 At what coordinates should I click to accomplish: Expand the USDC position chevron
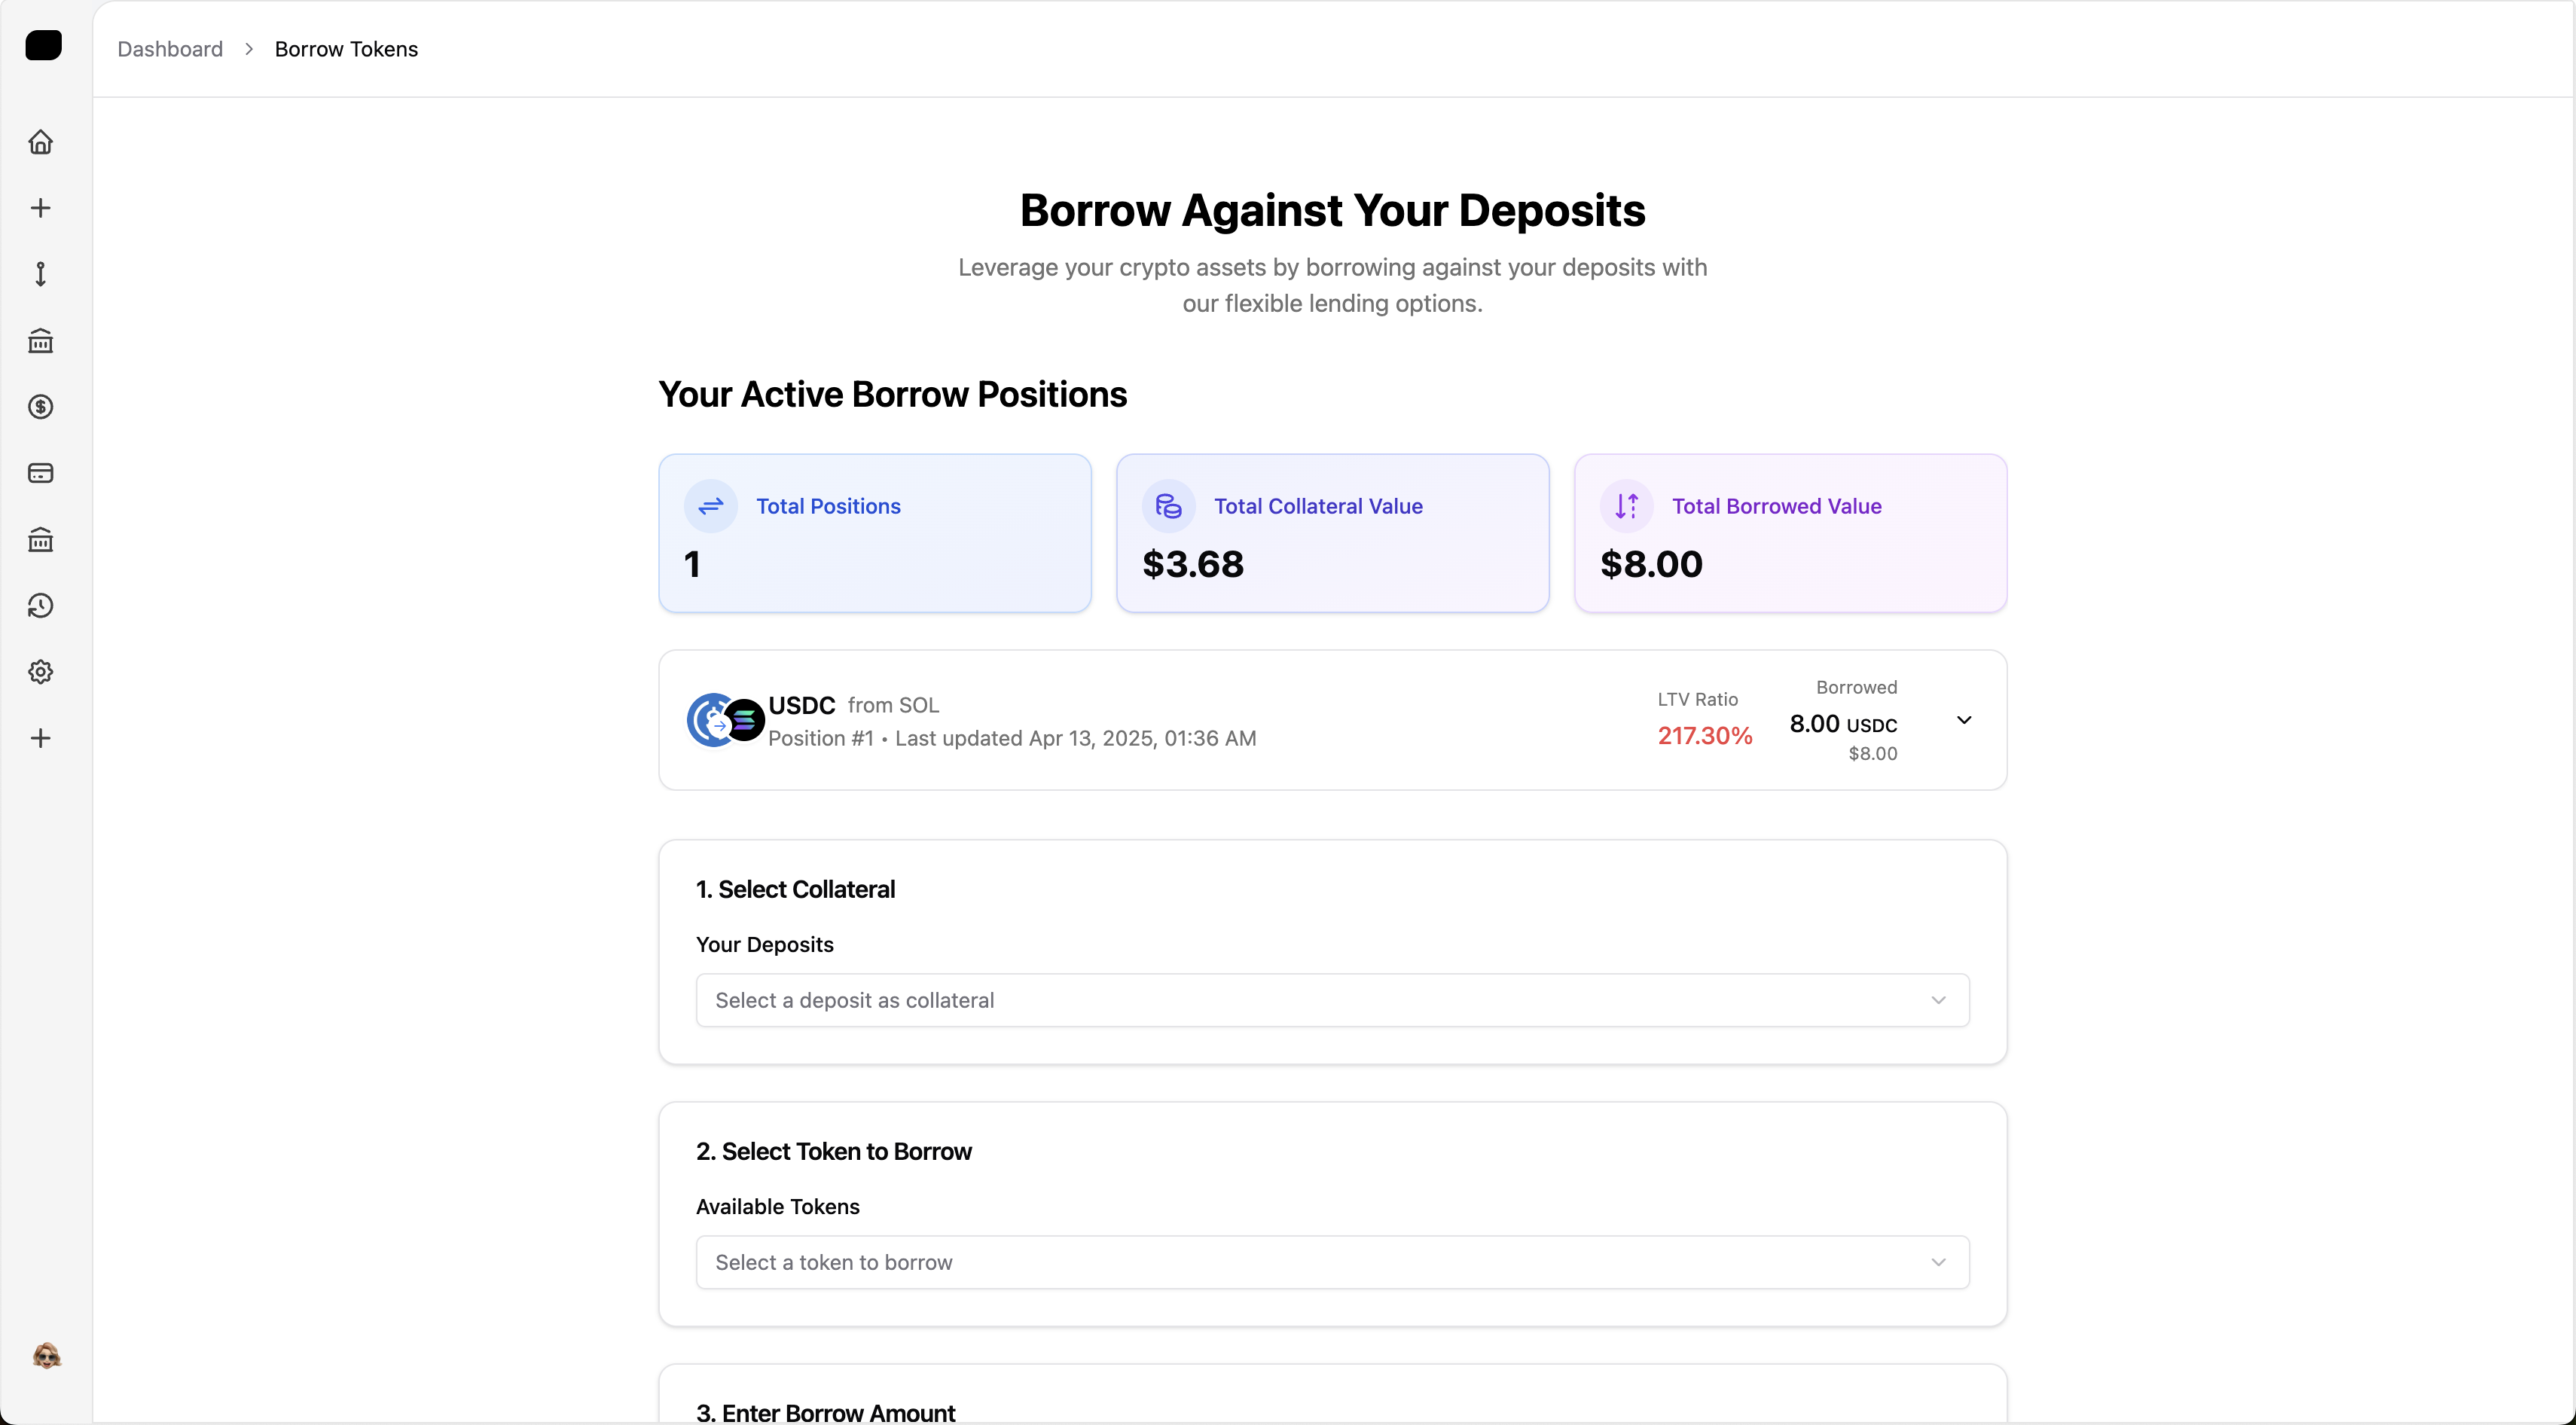[1963, 720]
